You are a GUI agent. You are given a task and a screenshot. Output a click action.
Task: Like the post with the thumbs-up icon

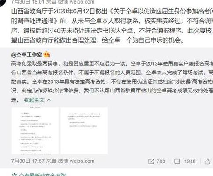tap(207, 161)
